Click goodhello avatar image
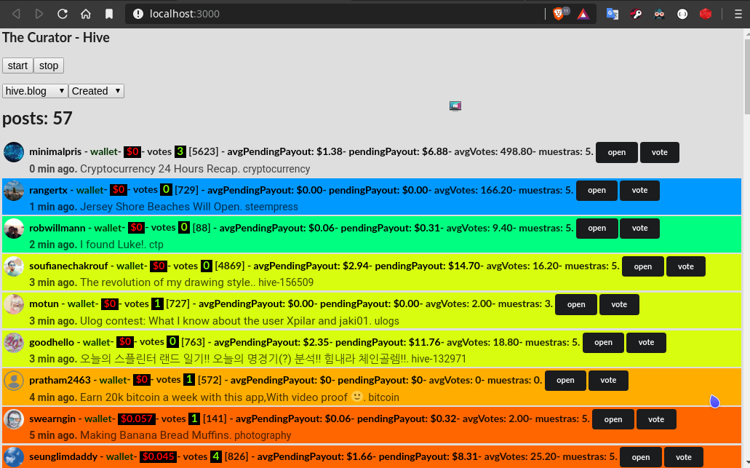The image size is (750, 468). 14,343
